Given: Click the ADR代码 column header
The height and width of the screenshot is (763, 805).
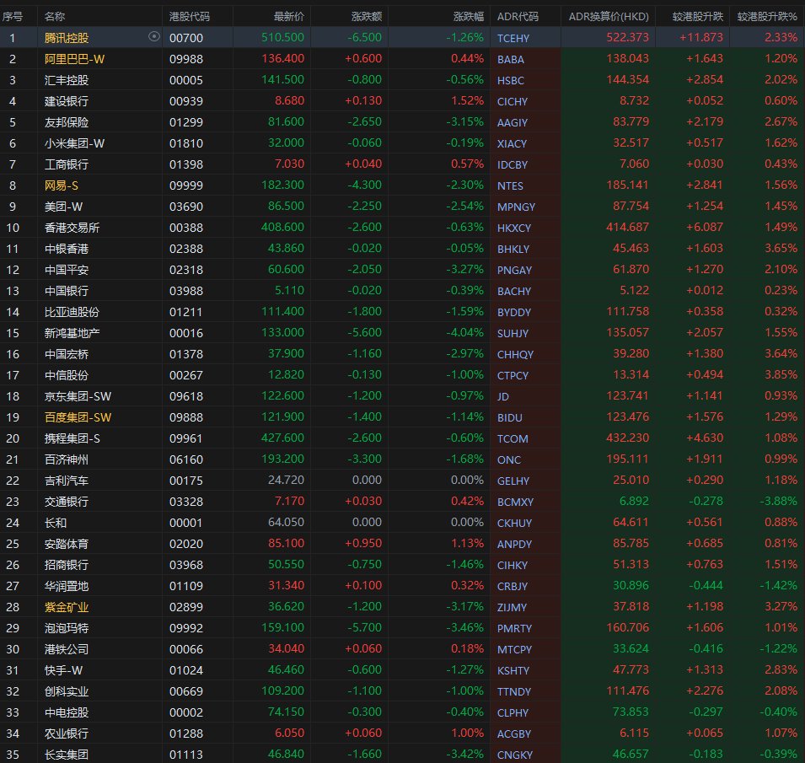Looking at the screenshot, I should coord(518,17).
